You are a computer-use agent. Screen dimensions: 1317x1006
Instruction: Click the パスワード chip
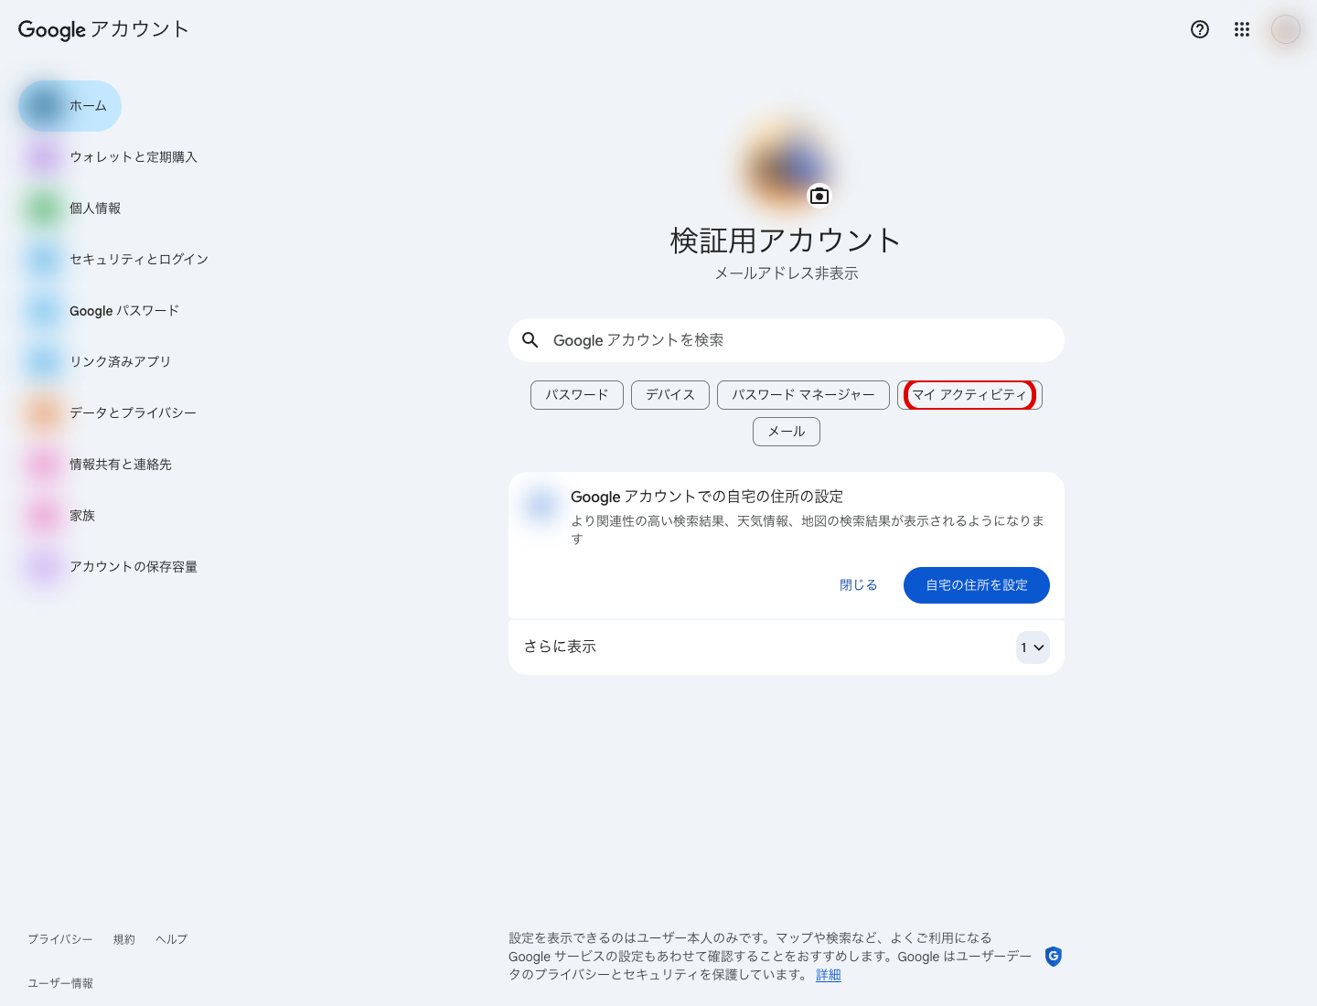(x=577, y=395)
